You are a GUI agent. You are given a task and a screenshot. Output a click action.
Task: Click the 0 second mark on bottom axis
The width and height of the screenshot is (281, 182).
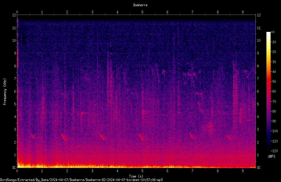[x=17, y=171]
